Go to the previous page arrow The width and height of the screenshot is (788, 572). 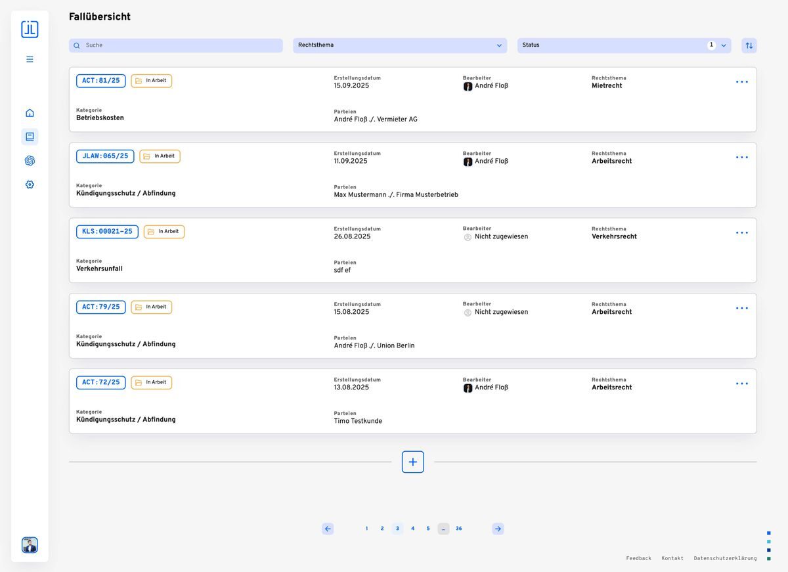[328, 529]
